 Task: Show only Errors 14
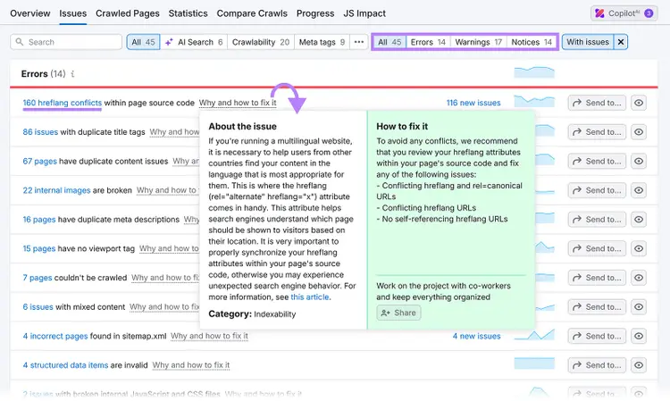[x=428, y=42]
